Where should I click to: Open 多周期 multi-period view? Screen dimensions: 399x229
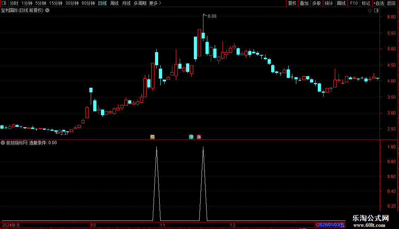140,3
